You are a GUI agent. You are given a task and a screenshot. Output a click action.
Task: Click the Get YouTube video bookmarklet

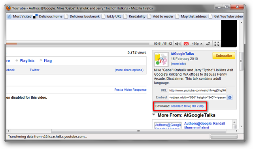pos(226,16)
